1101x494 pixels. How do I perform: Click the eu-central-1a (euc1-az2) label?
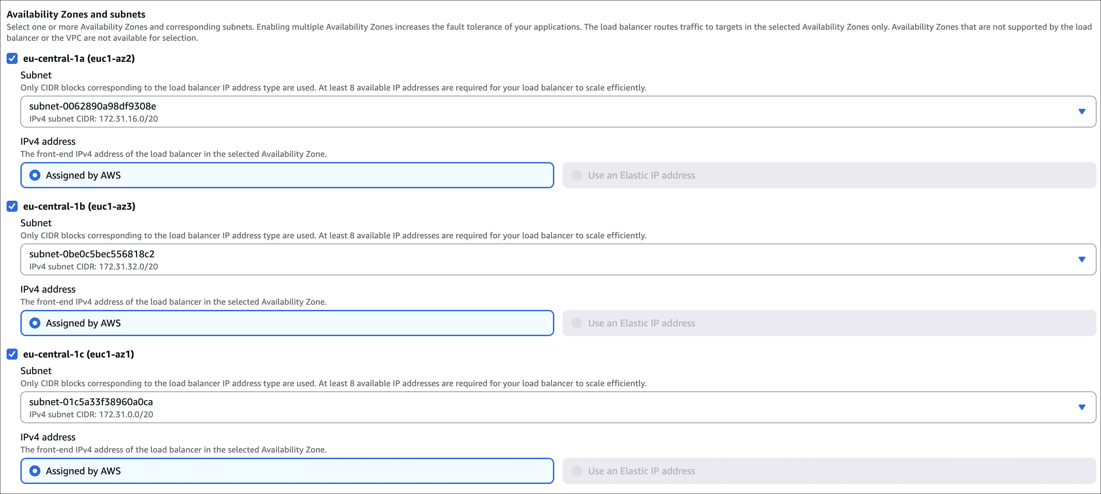pos(79,59)
